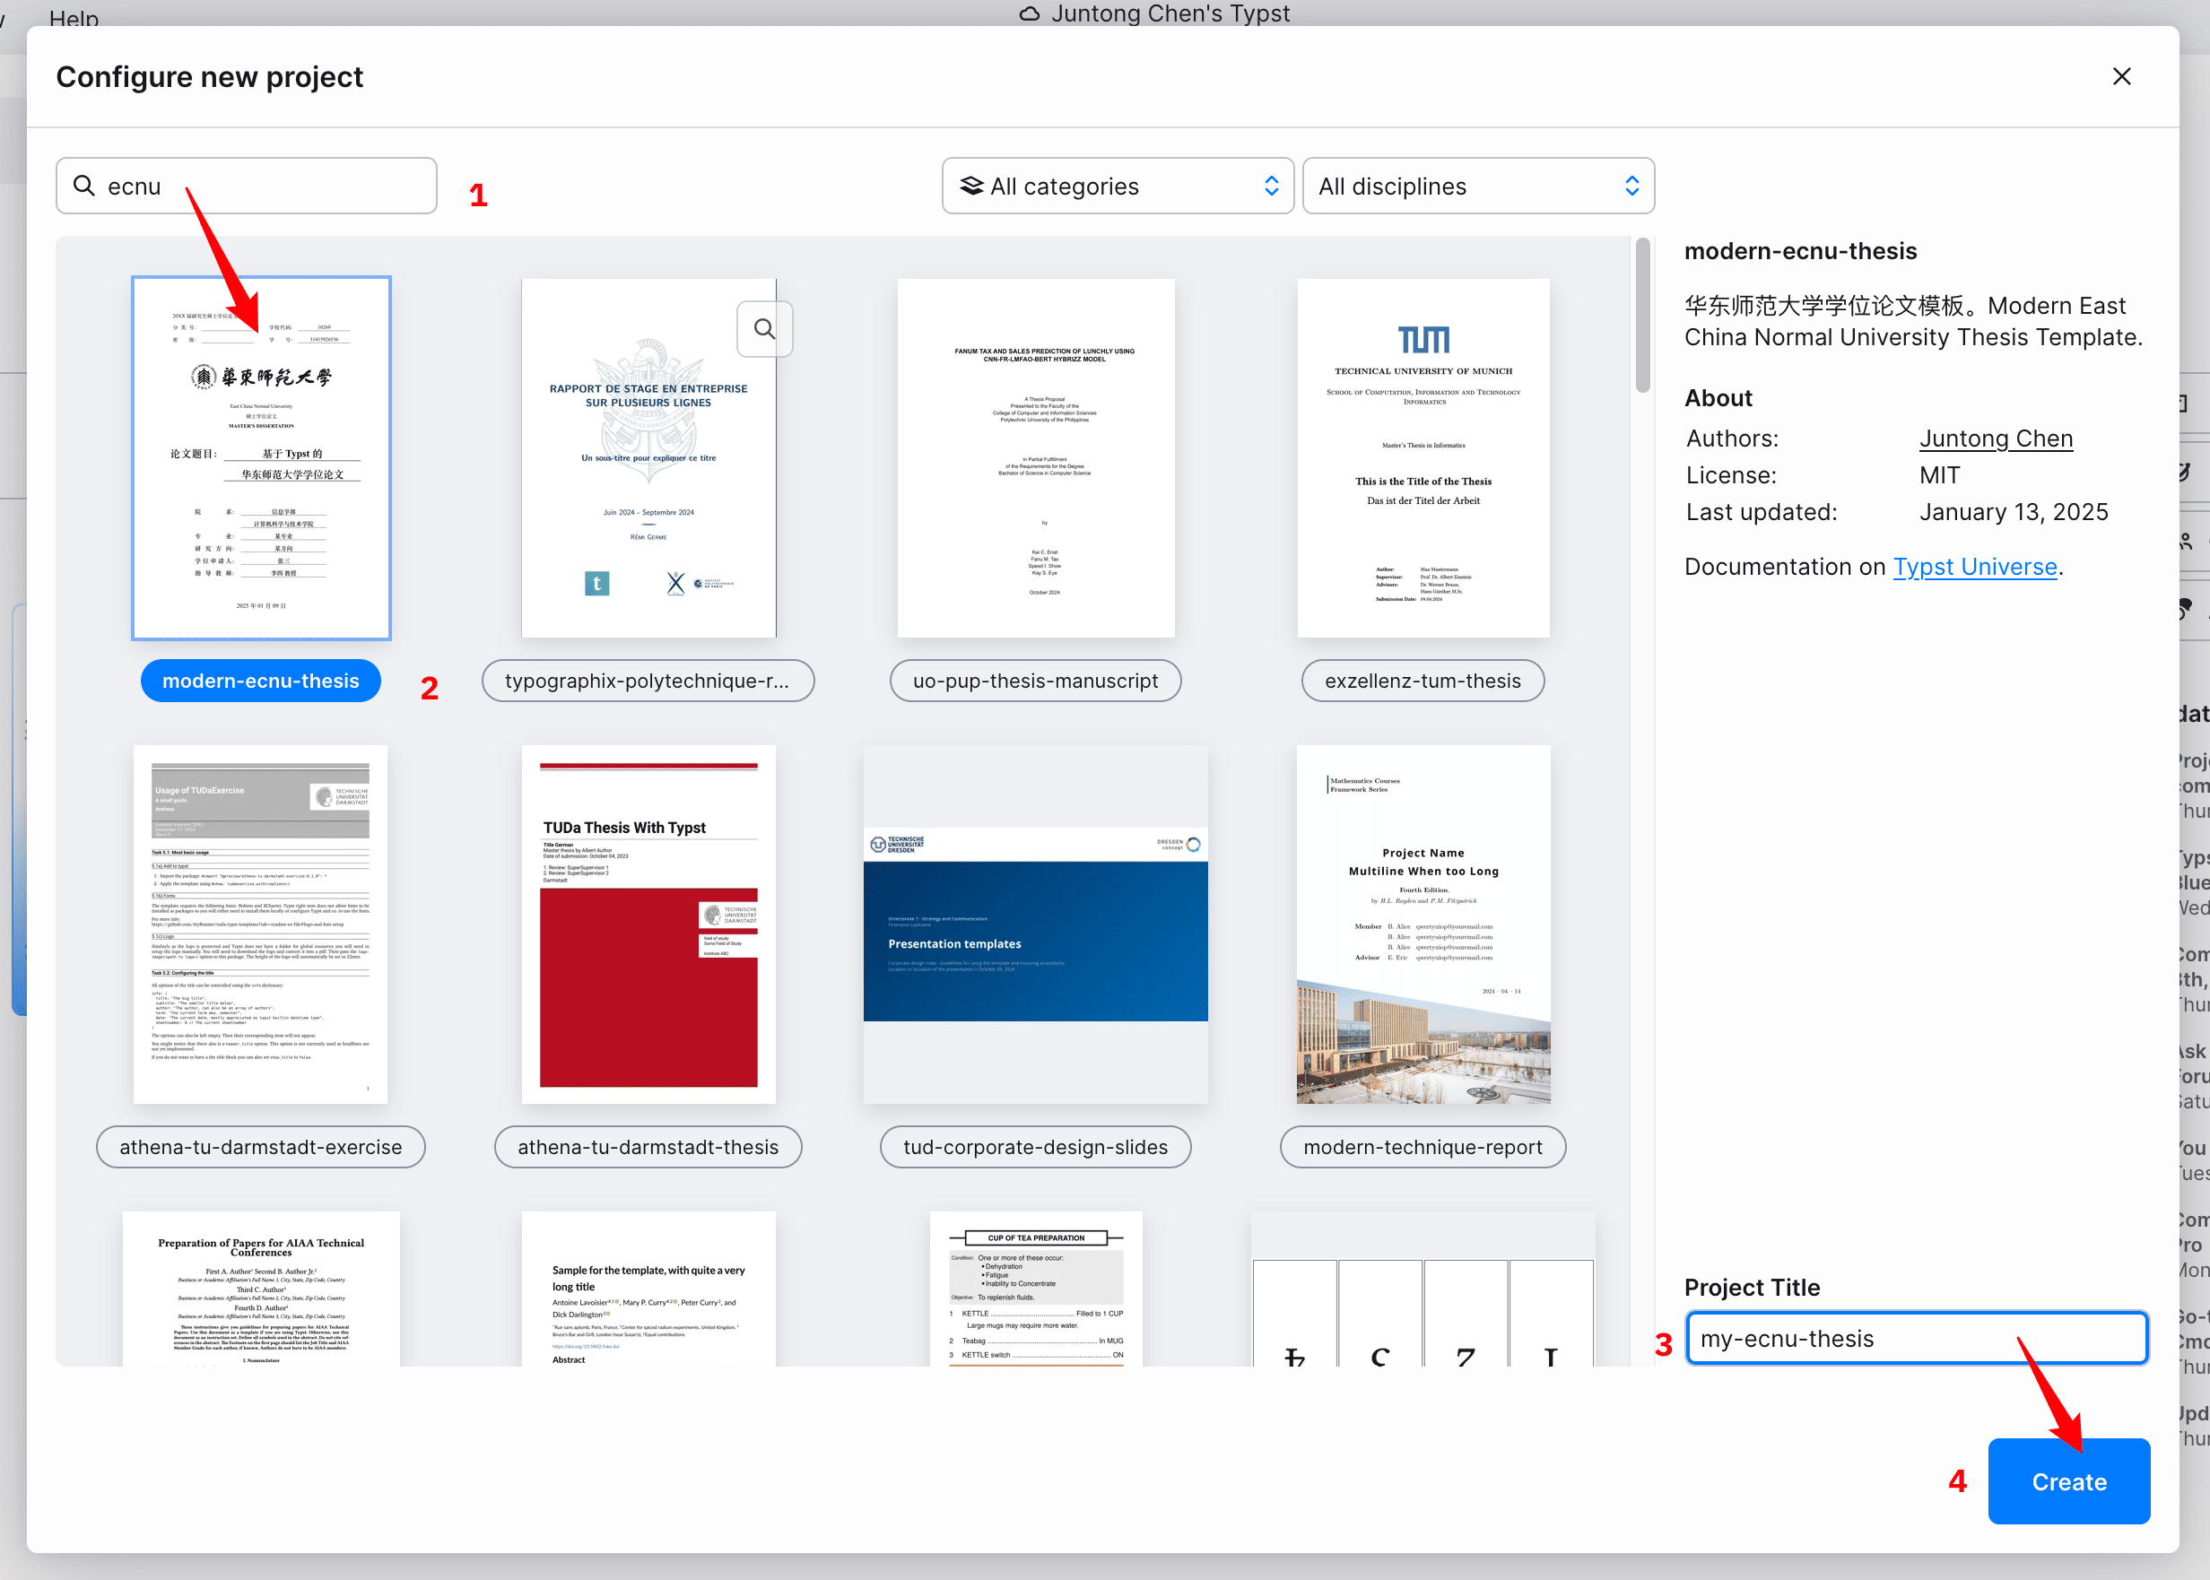Select the modern-ecnu-thesis template label

click(x=261, y=681)
